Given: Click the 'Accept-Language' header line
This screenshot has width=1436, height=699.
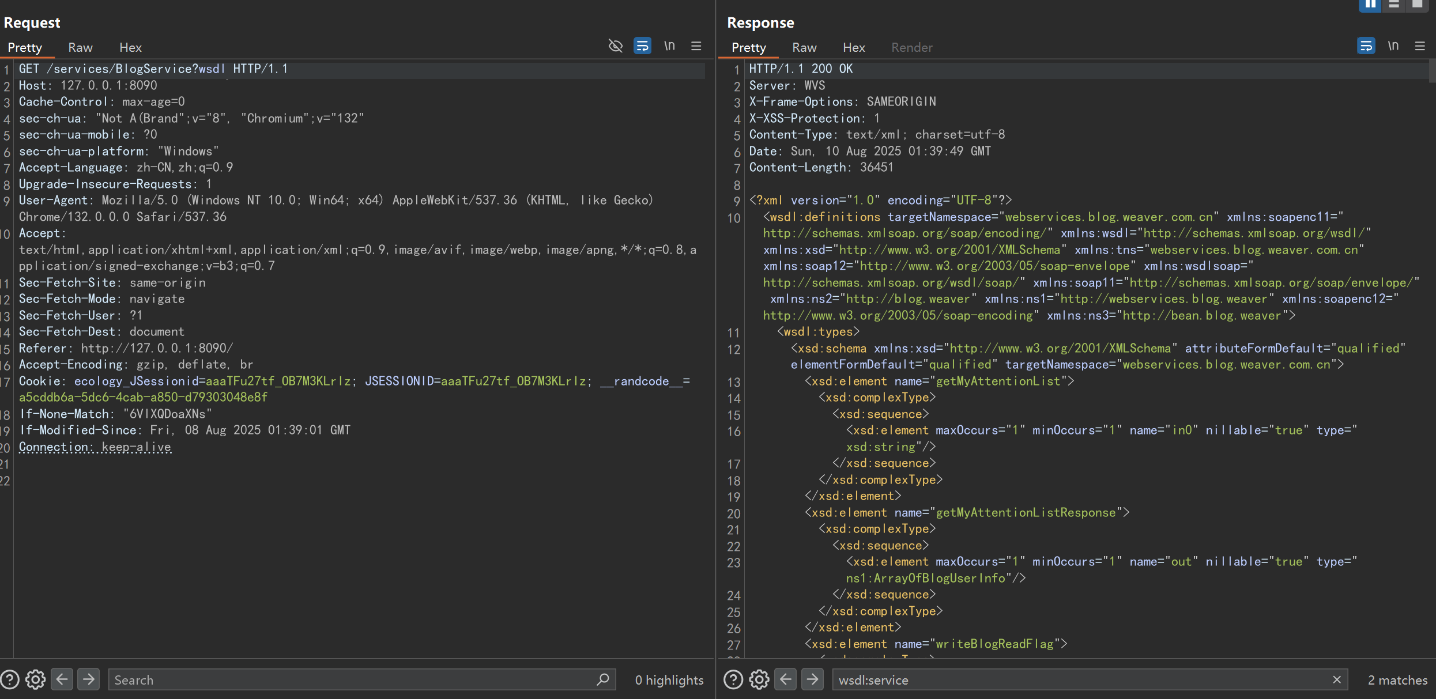Looking at the screenshot, I should click(x=126, y=167).
